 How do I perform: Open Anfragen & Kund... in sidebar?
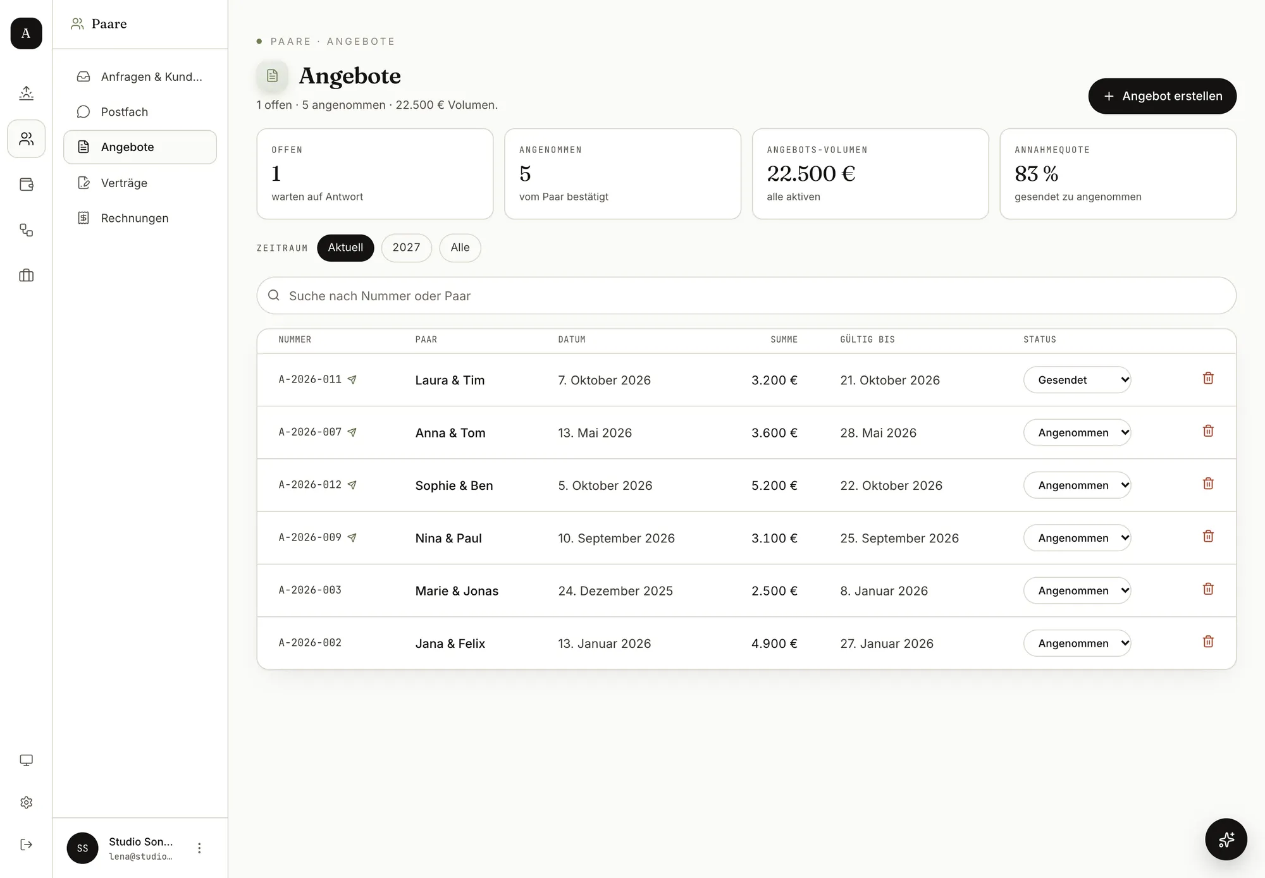tap(140, 76)
